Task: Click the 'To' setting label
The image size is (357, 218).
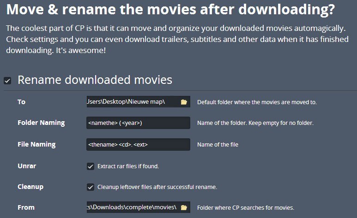Action: 22,102
